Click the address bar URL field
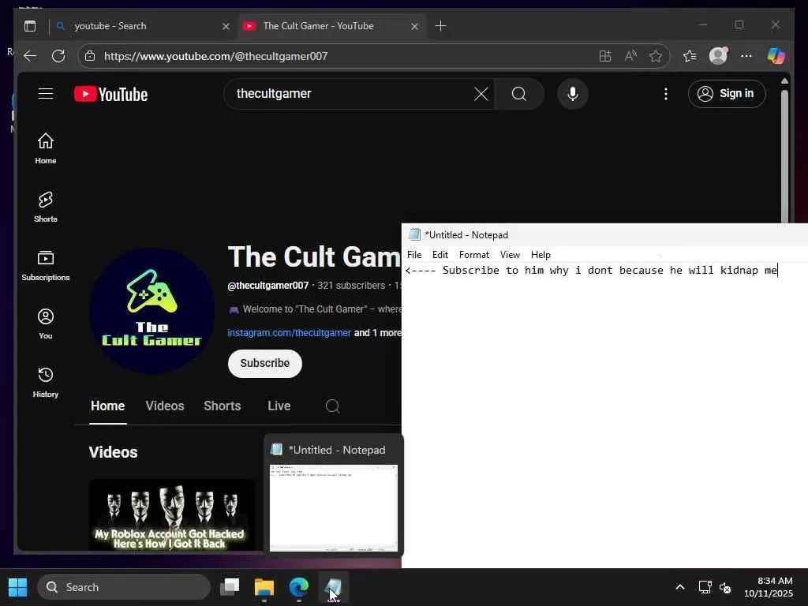Image resolution: width=808 pixels, height=606 pixels. click(340, 56)
